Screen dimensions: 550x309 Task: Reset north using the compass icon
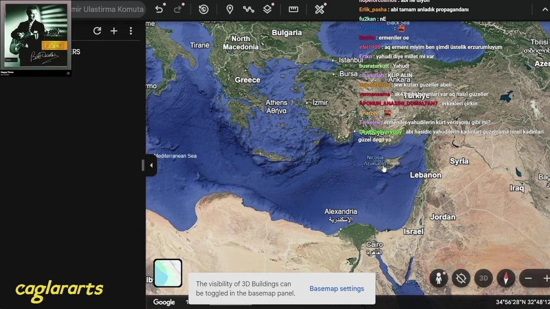[506, 278]
